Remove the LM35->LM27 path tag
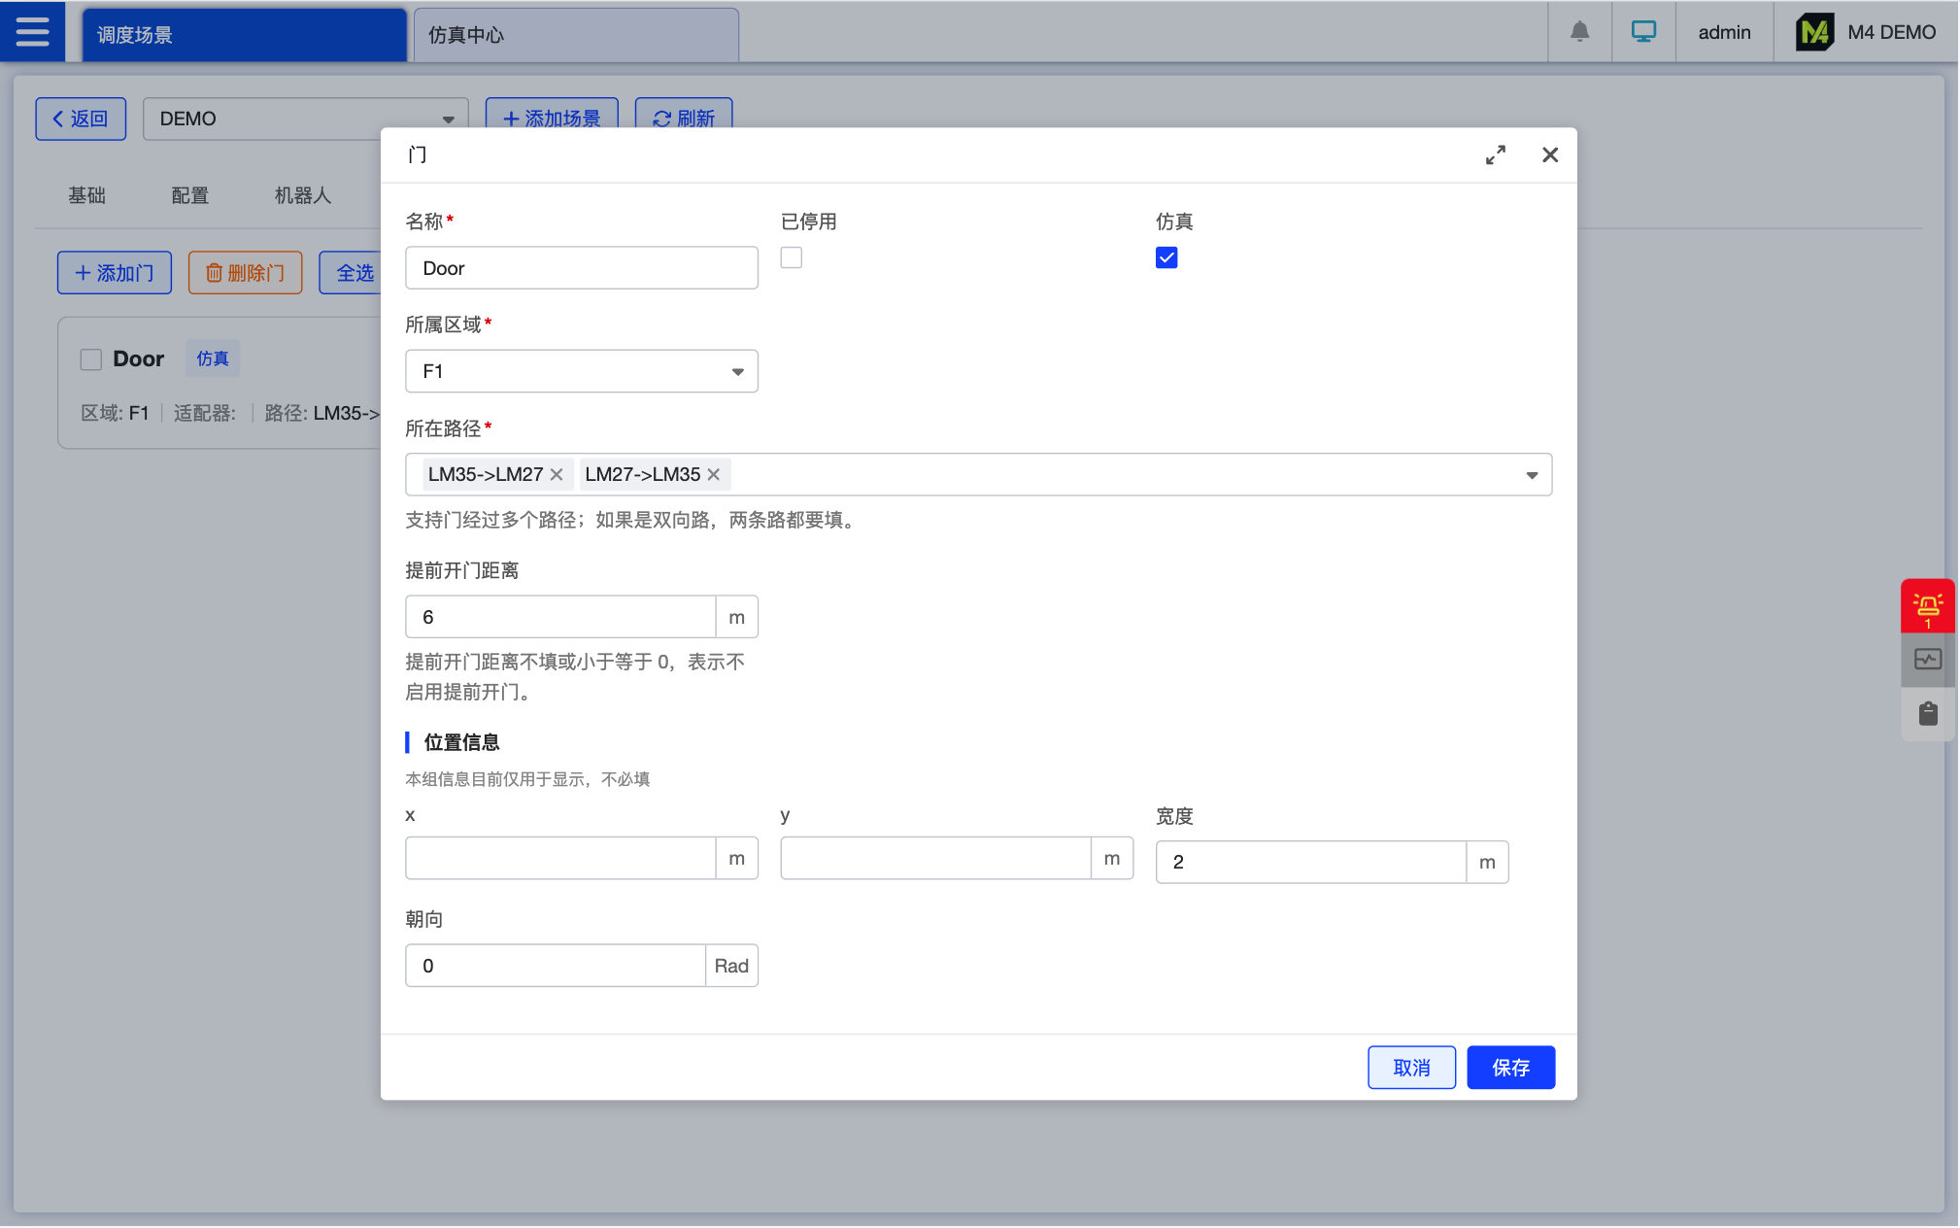This screenshot has height=1228, width=1960. point(557,475)
